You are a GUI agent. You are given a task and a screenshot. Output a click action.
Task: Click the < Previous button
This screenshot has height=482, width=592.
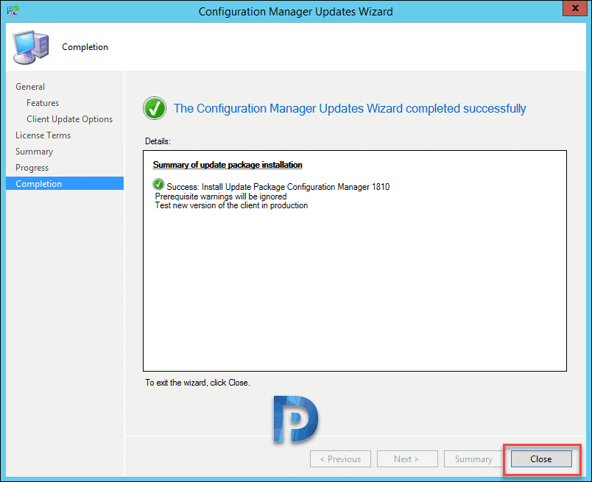pyautogui.click(x=340, y=459)
